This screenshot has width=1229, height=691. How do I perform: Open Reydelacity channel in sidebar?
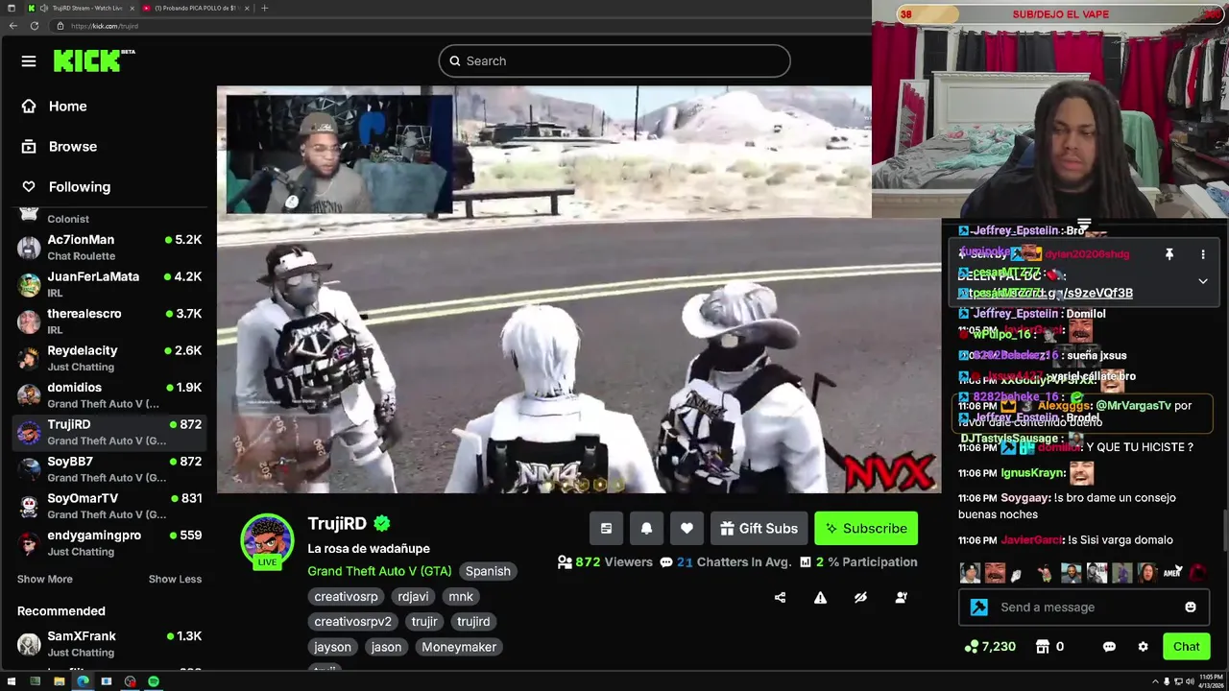110,358
